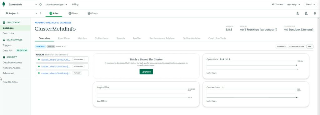Open the Mehdi user account menu

[311, 4]
